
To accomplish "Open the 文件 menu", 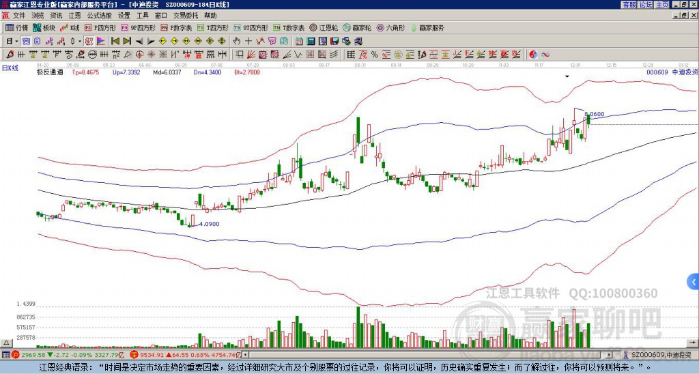I will (19, 16).
